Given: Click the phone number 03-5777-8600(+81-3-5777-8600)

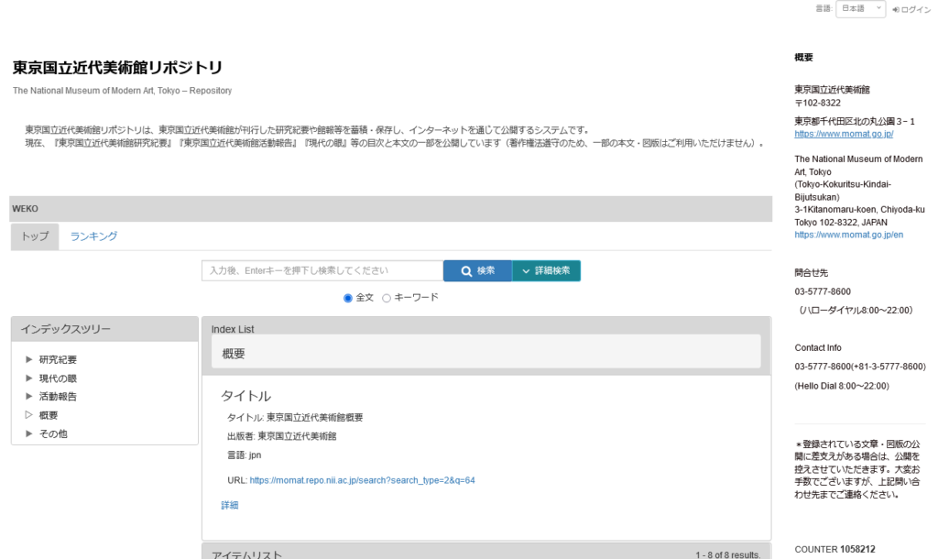Looking at the screenshot, I should point(859,367).
